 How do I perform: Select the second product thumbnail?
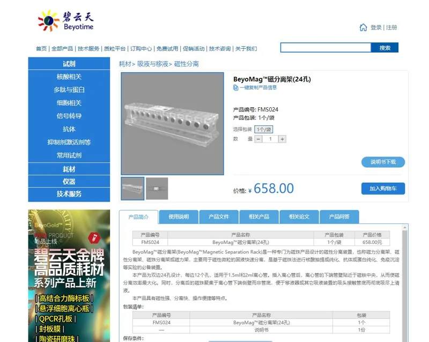click(157, 189)
